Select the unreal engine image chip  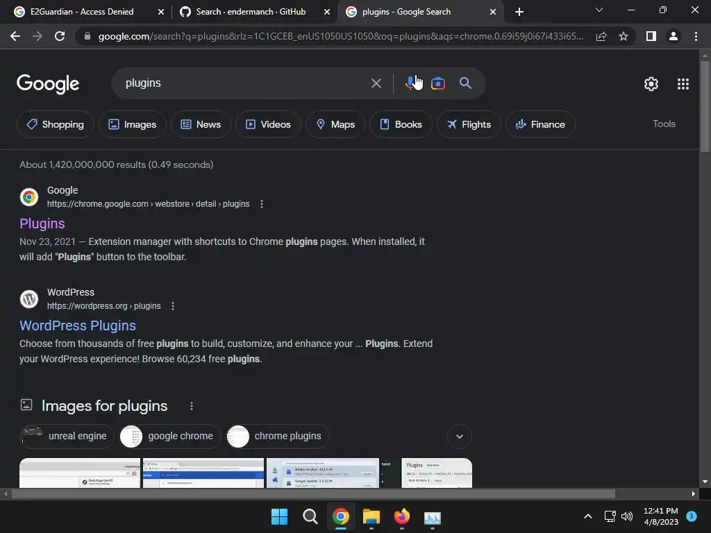click(x=67, y=437)
